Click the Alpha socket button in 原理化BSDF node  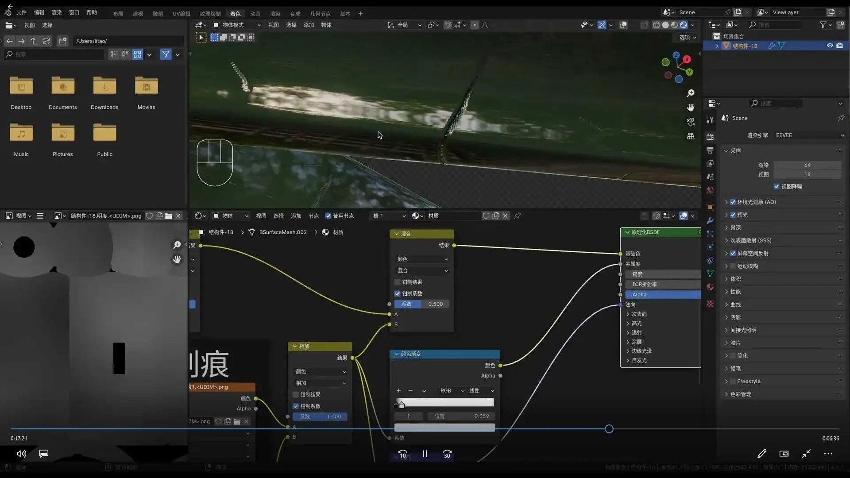point(663,294)
